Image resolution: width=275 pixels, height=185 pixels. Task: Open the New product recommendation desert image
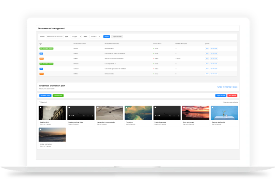click(x=109, y=113)
